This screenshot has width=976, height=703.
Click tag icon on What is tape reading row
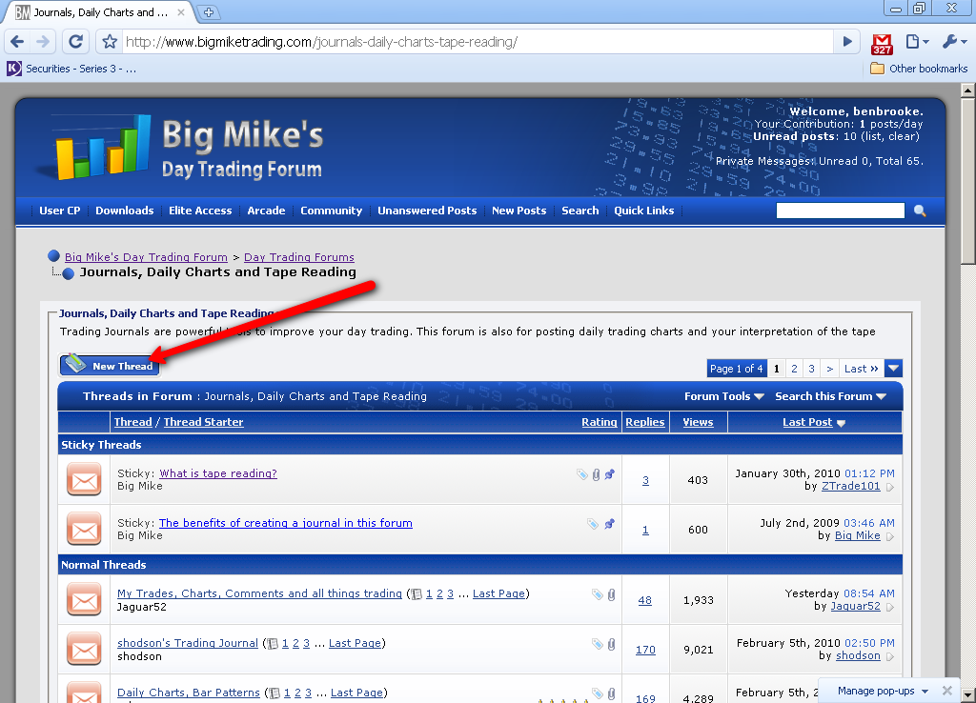[x=582, y=474]
